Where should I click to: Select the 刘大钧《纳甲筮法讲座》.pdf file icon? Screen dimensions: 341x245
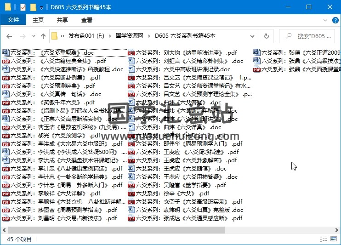click(x=131, y=53)
